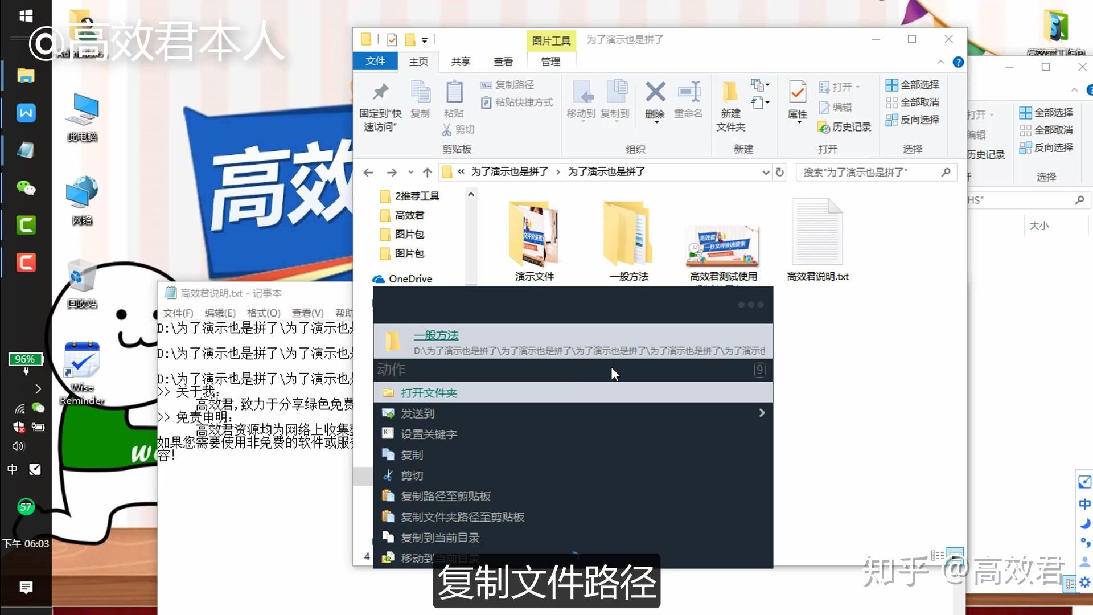Switch to the 共享 ribbon tab

[x=461, y=61]
